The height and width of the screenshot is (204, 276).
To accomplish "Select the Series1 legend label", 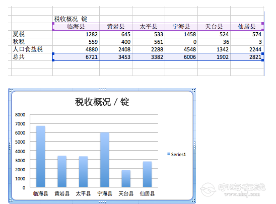I will pos(178,154).
